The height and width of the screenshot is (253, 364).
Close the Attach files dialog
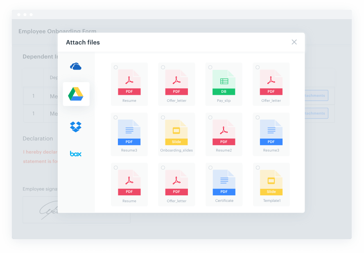(x=294, y=42)
